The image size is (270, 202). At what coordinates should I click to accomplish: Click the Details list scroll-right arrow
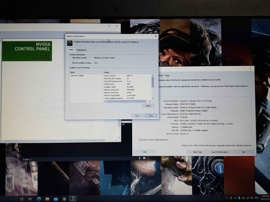(150, 102)
